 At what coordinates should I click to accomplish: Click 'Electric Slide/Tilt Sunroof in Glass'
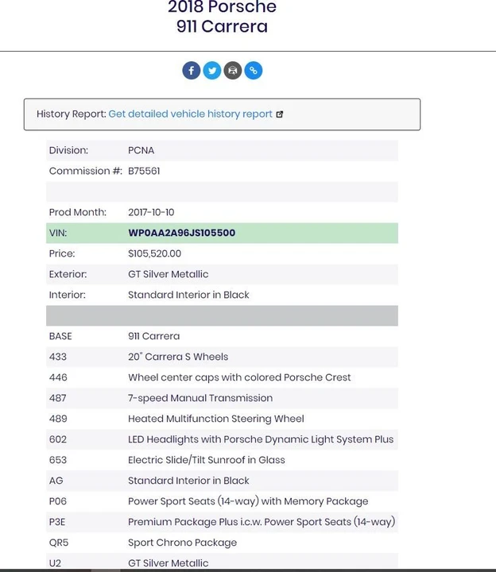(x=206, y=460)
